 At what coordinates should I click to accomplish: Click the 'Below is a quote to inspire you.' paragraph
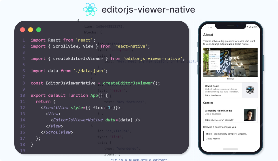[x=220, y=127]
